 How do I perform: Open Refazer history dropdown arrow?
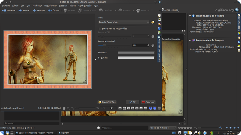pos(133,10)
